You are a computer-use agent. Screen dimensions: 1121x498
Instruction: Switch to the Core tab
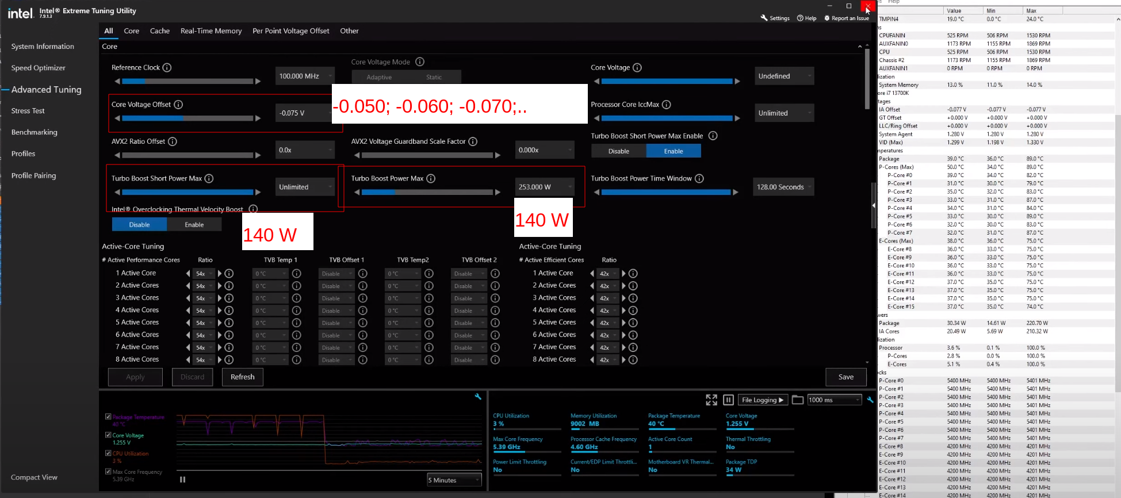click(132, 31)
